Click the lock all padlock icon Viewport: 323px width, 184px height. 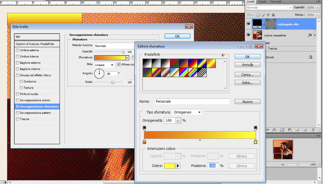click(273, 15)
